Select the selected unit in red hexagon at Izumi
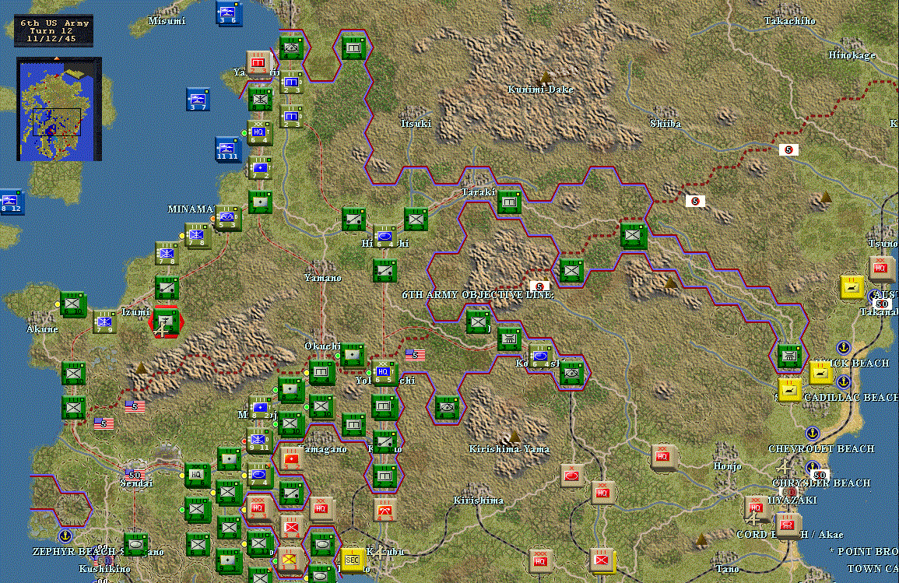Screen dimensions: 899x583 coord(166,322)
